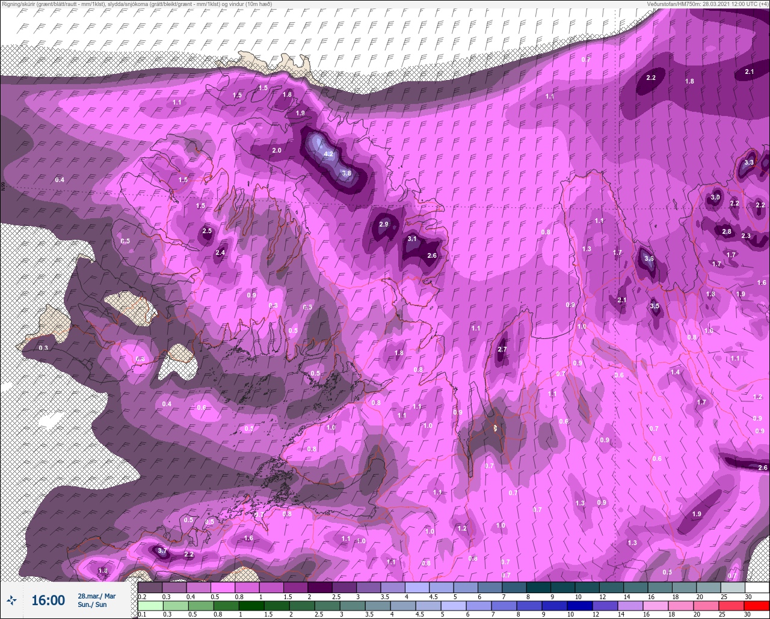
Task: Click the 3.1 precipitation value on map
Action: [x=412, y=239]
